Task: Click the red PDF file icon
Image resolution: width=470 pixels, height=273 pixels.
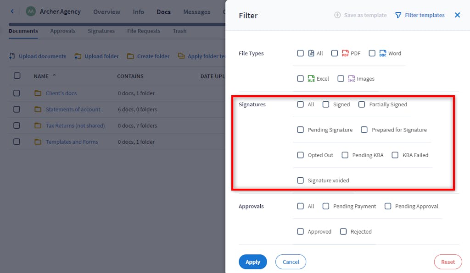Action: pyautogui.click(x=345, y=53)
